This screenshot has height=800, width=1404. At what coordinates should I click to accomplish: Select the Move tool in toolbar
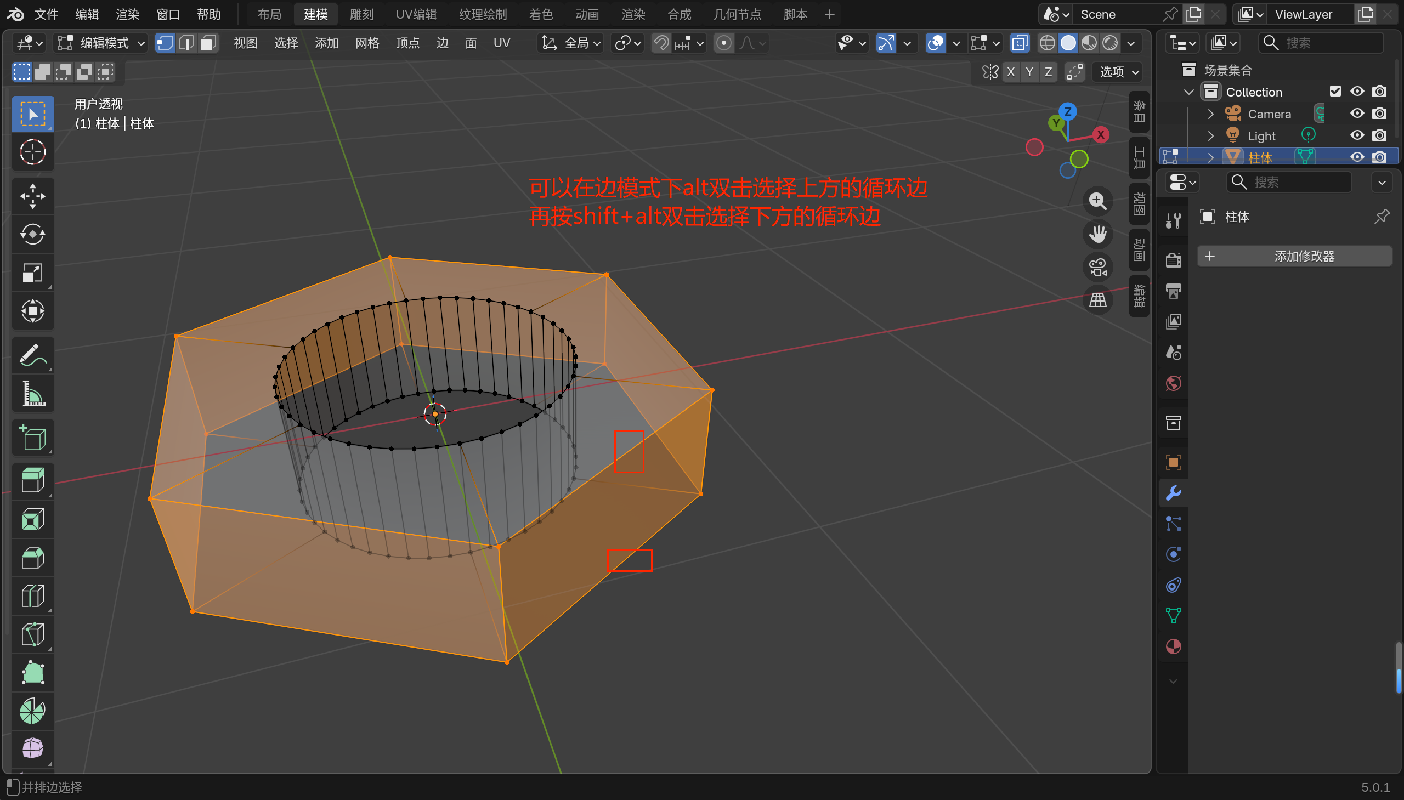(x=32, y=196)
